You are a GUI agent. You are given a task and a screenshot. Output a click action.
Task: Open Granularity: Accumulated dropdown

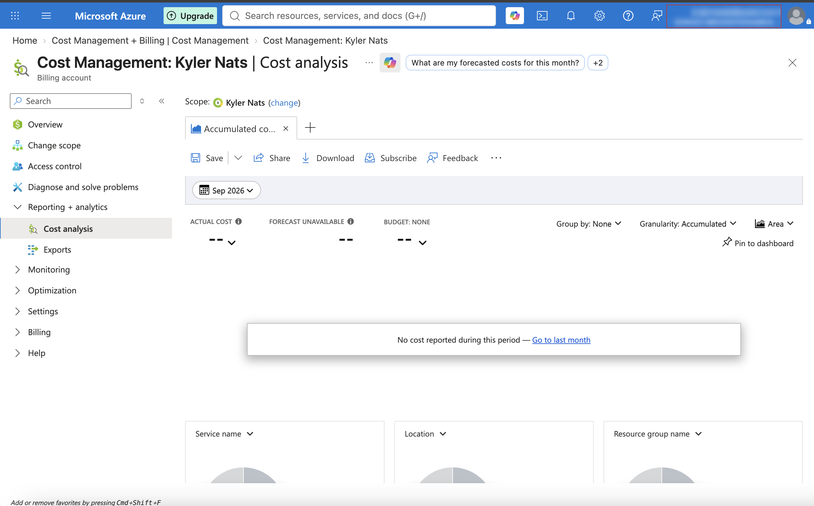point(688,224)
